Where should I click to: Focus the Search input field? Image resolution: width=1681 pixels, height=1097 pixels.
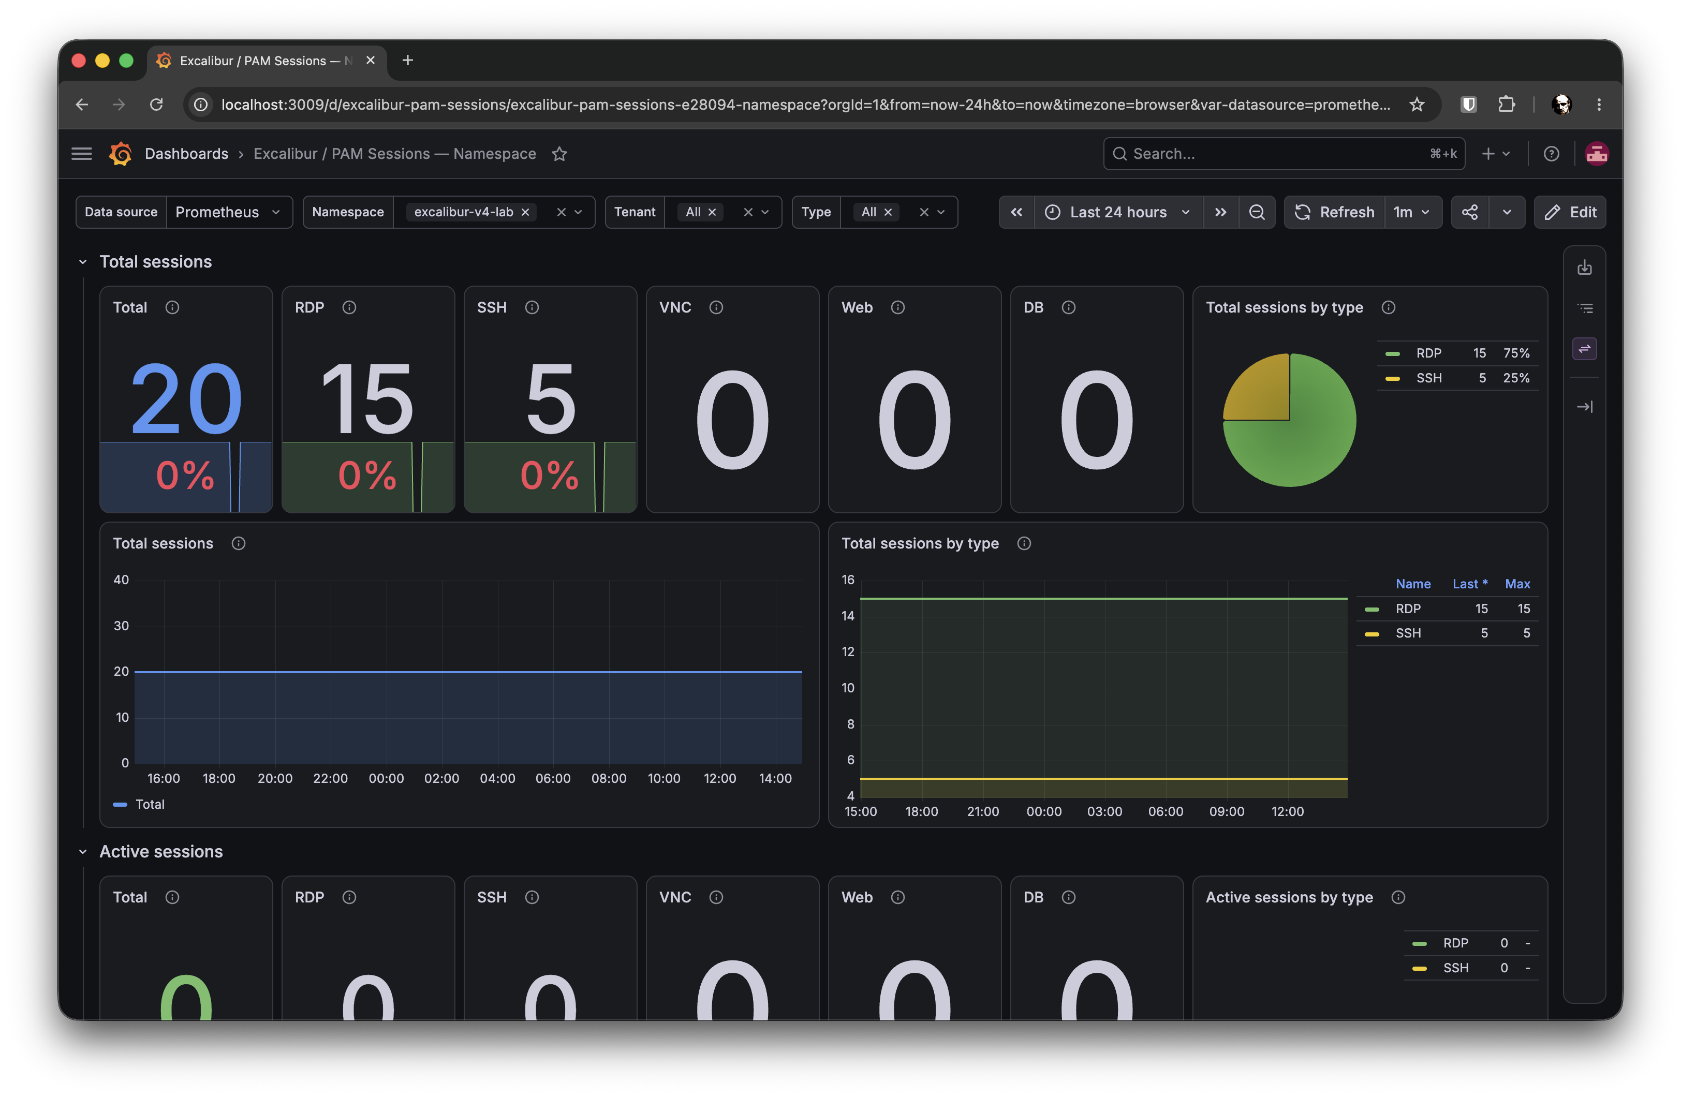(x=1284, y=153)
